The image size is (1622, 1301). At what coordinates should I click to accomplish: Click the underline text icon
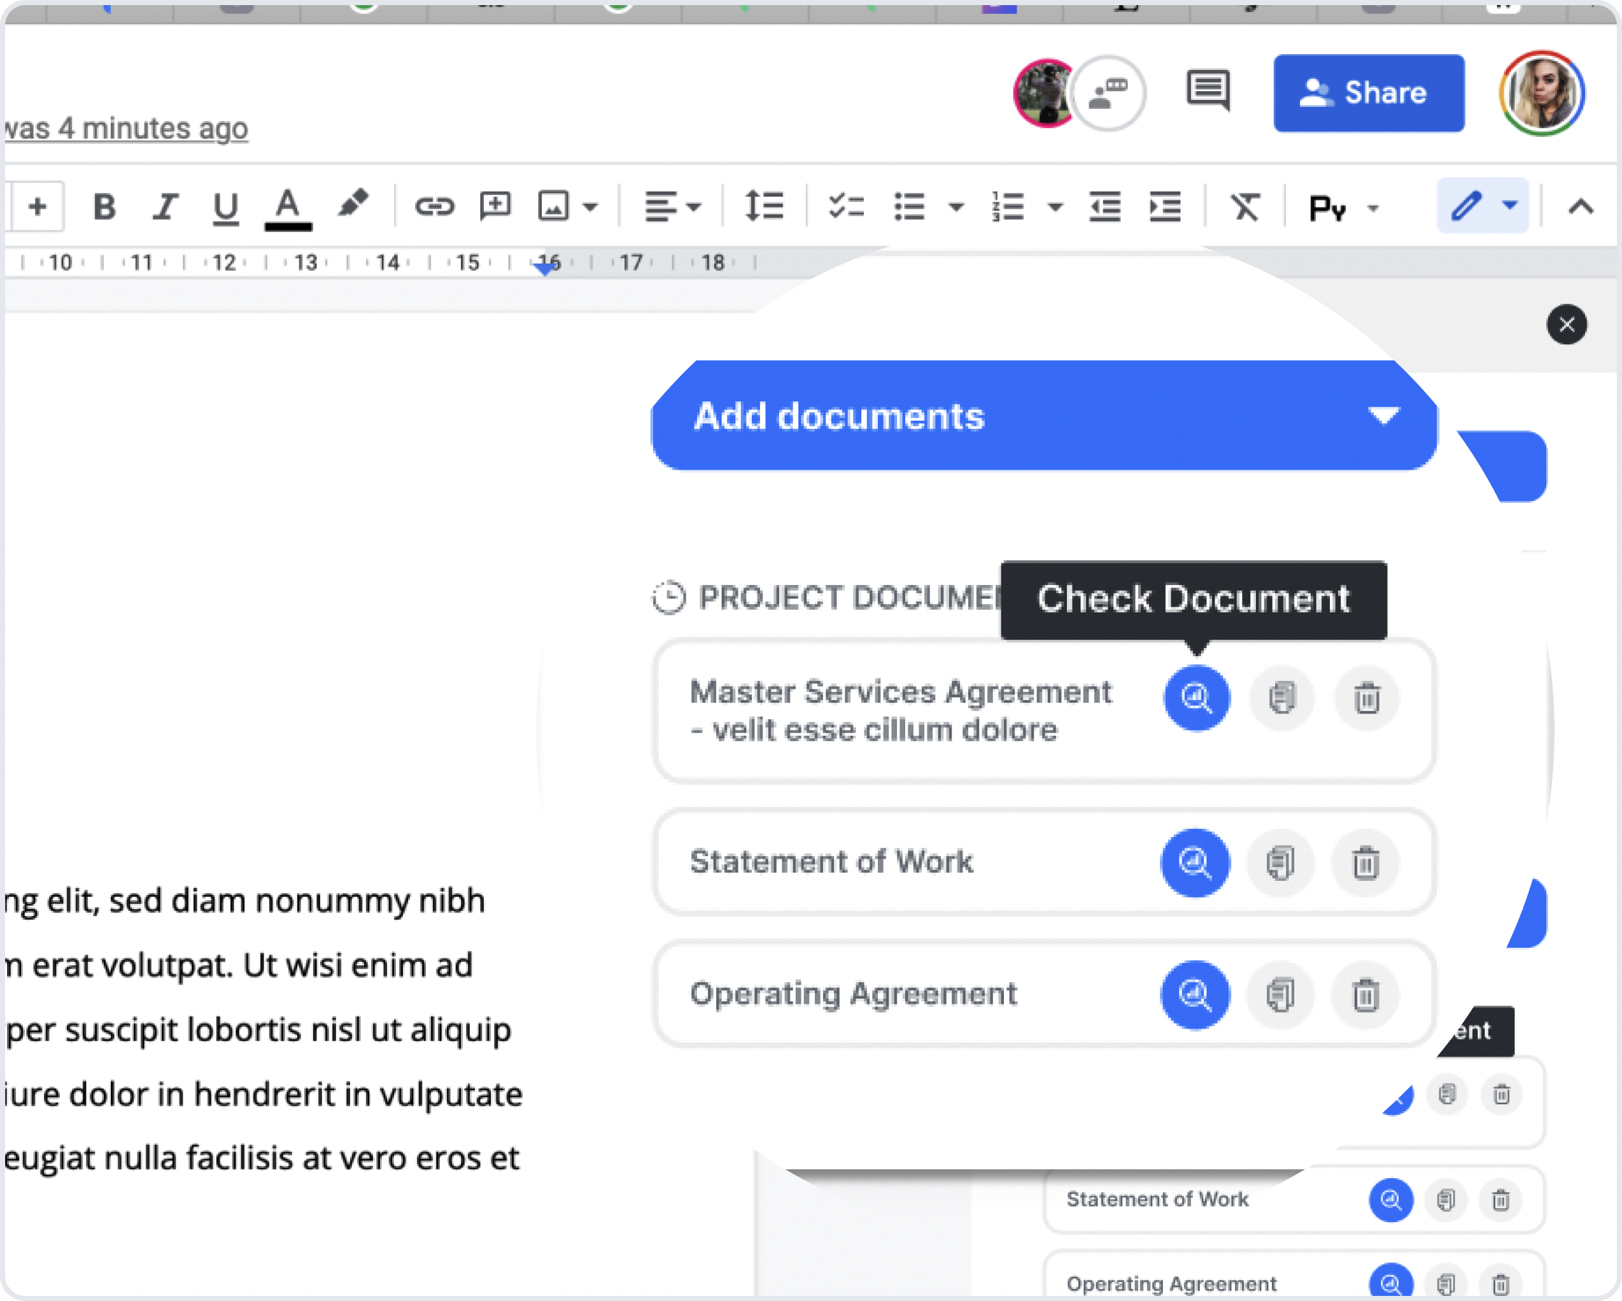point(225,207)
